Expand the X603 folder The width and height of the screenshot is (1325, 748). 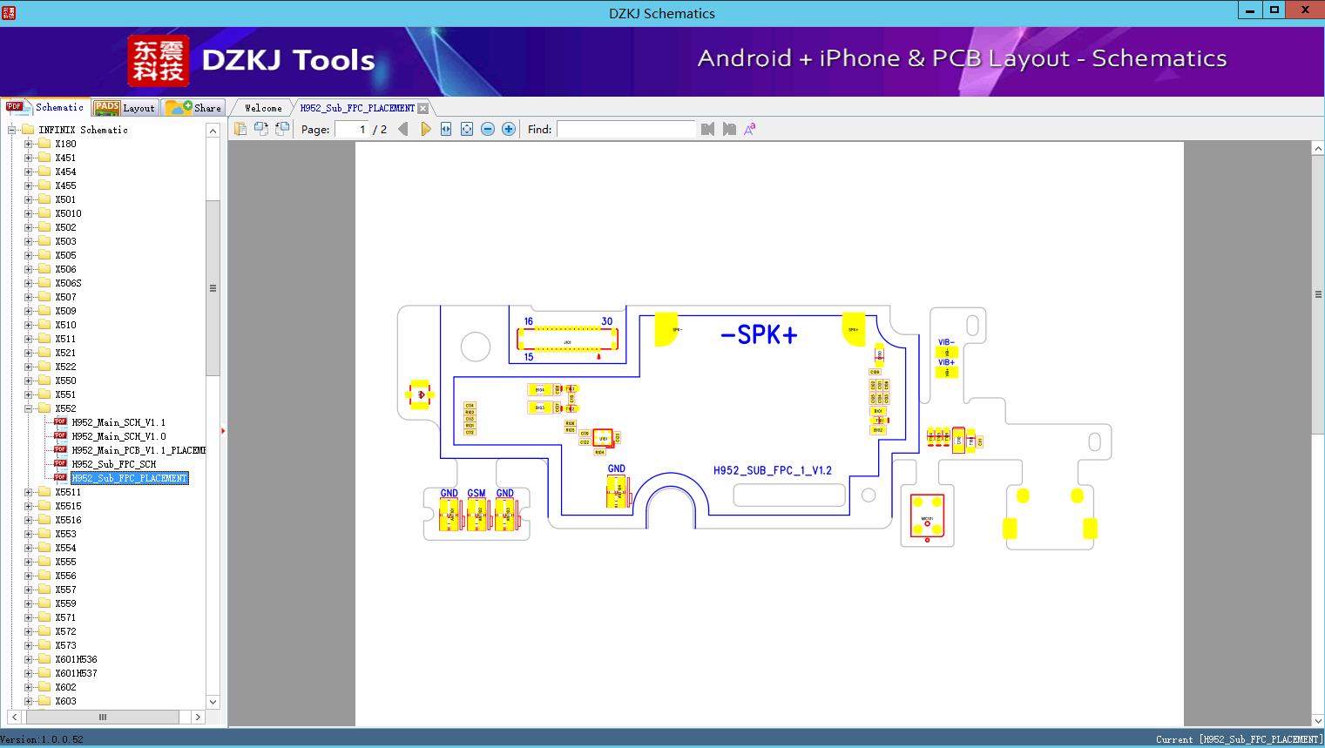click(29, 701)
